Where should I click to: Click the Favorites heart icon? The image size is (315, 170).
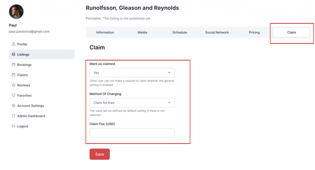[14, 95]
